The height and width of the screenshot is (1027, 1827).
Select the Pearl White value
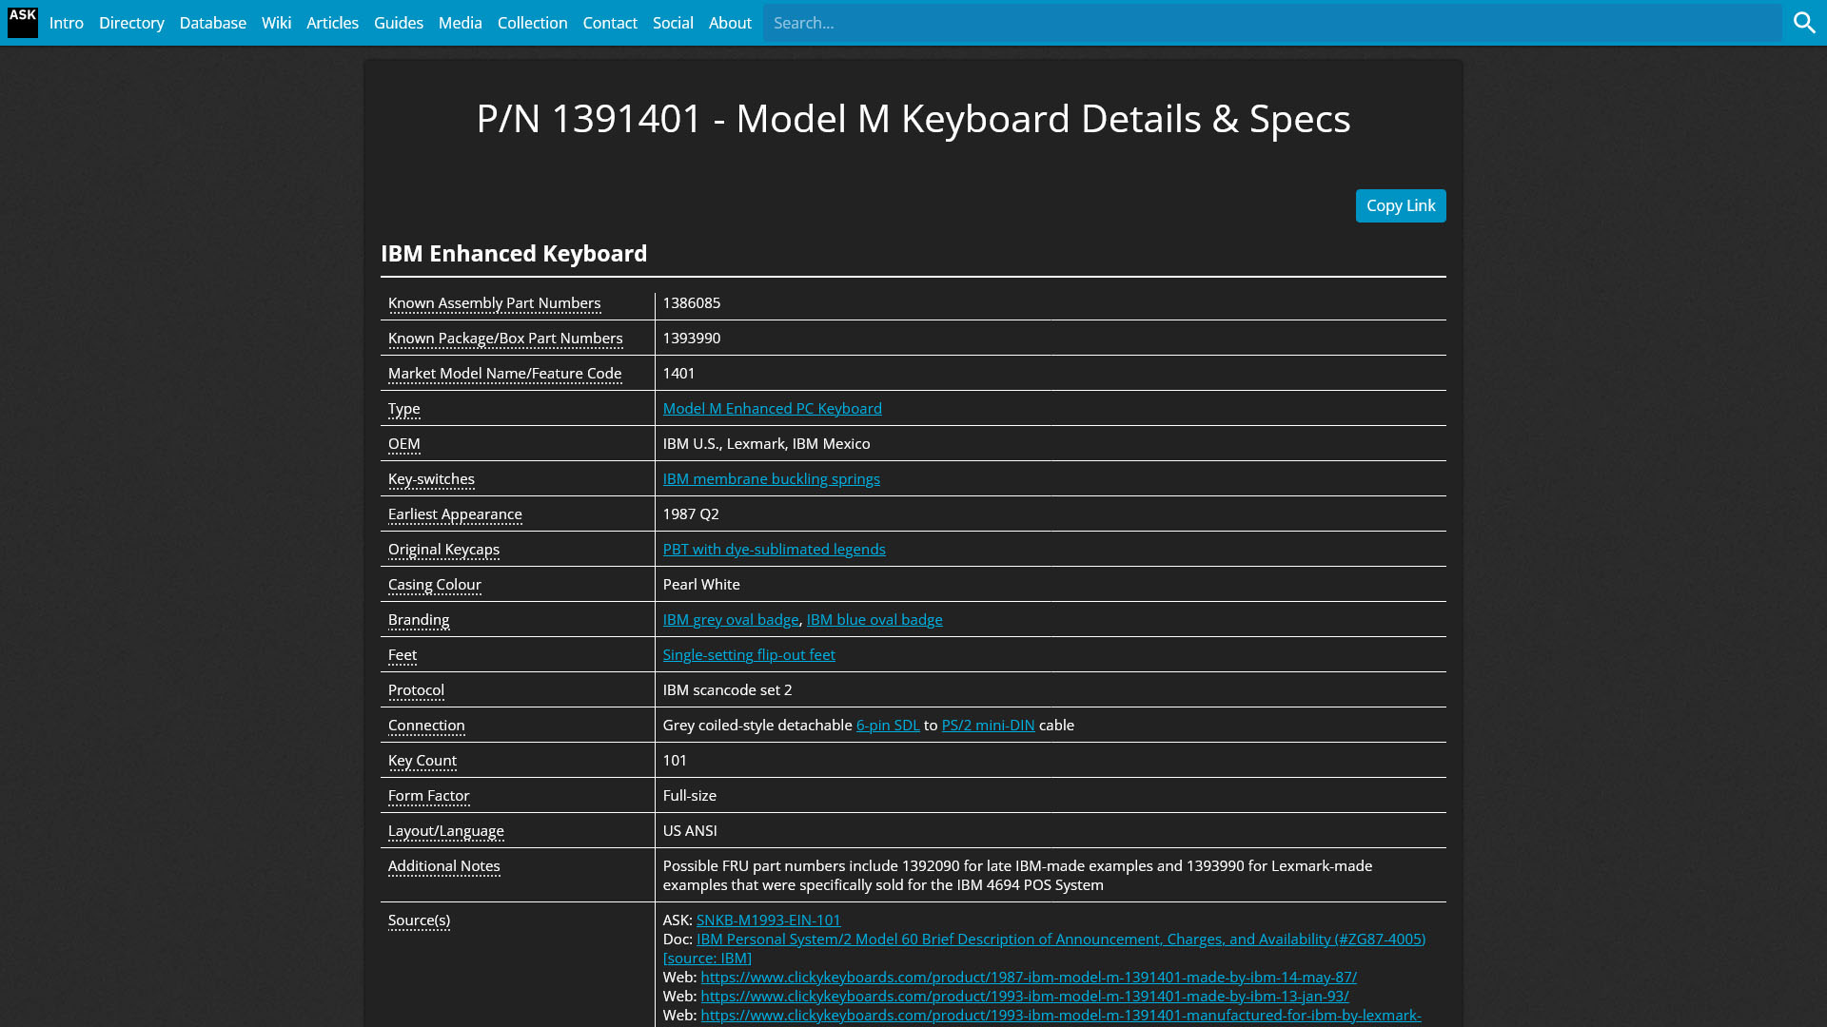pos(701,584)
